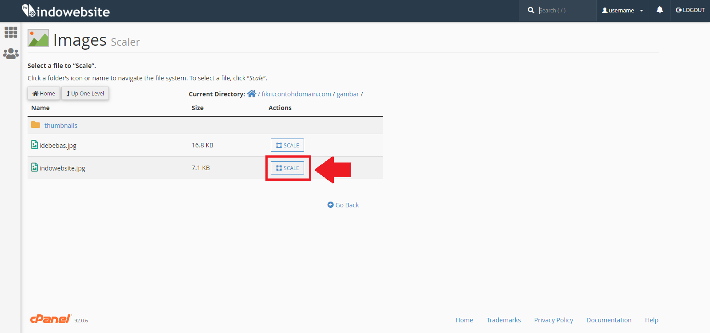Click the home icon in Current Directory path

tap(252, 94)
